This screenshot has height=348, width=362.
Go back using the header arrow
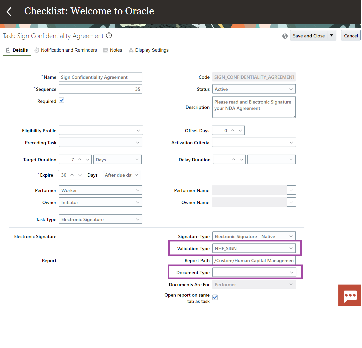(x=9, y=11)
